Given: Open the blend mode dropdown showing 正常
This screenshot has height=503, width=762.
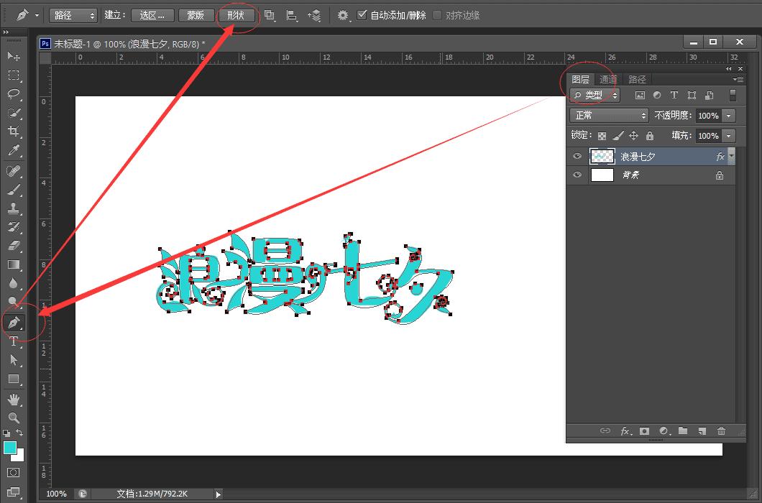Looking at the screenshot, I should (x=607, y=115).
